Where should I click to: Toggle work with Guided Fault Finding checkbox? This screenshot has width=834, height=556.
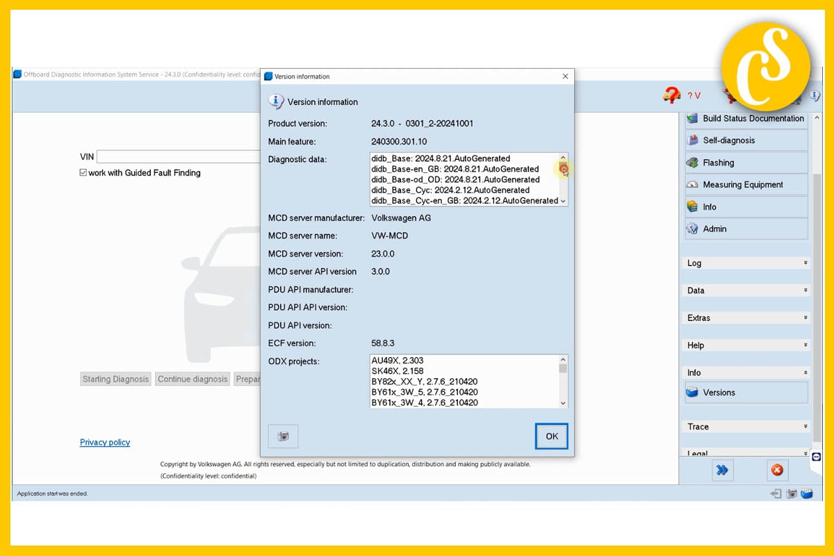pyautogui.click(x=84, y=173)
